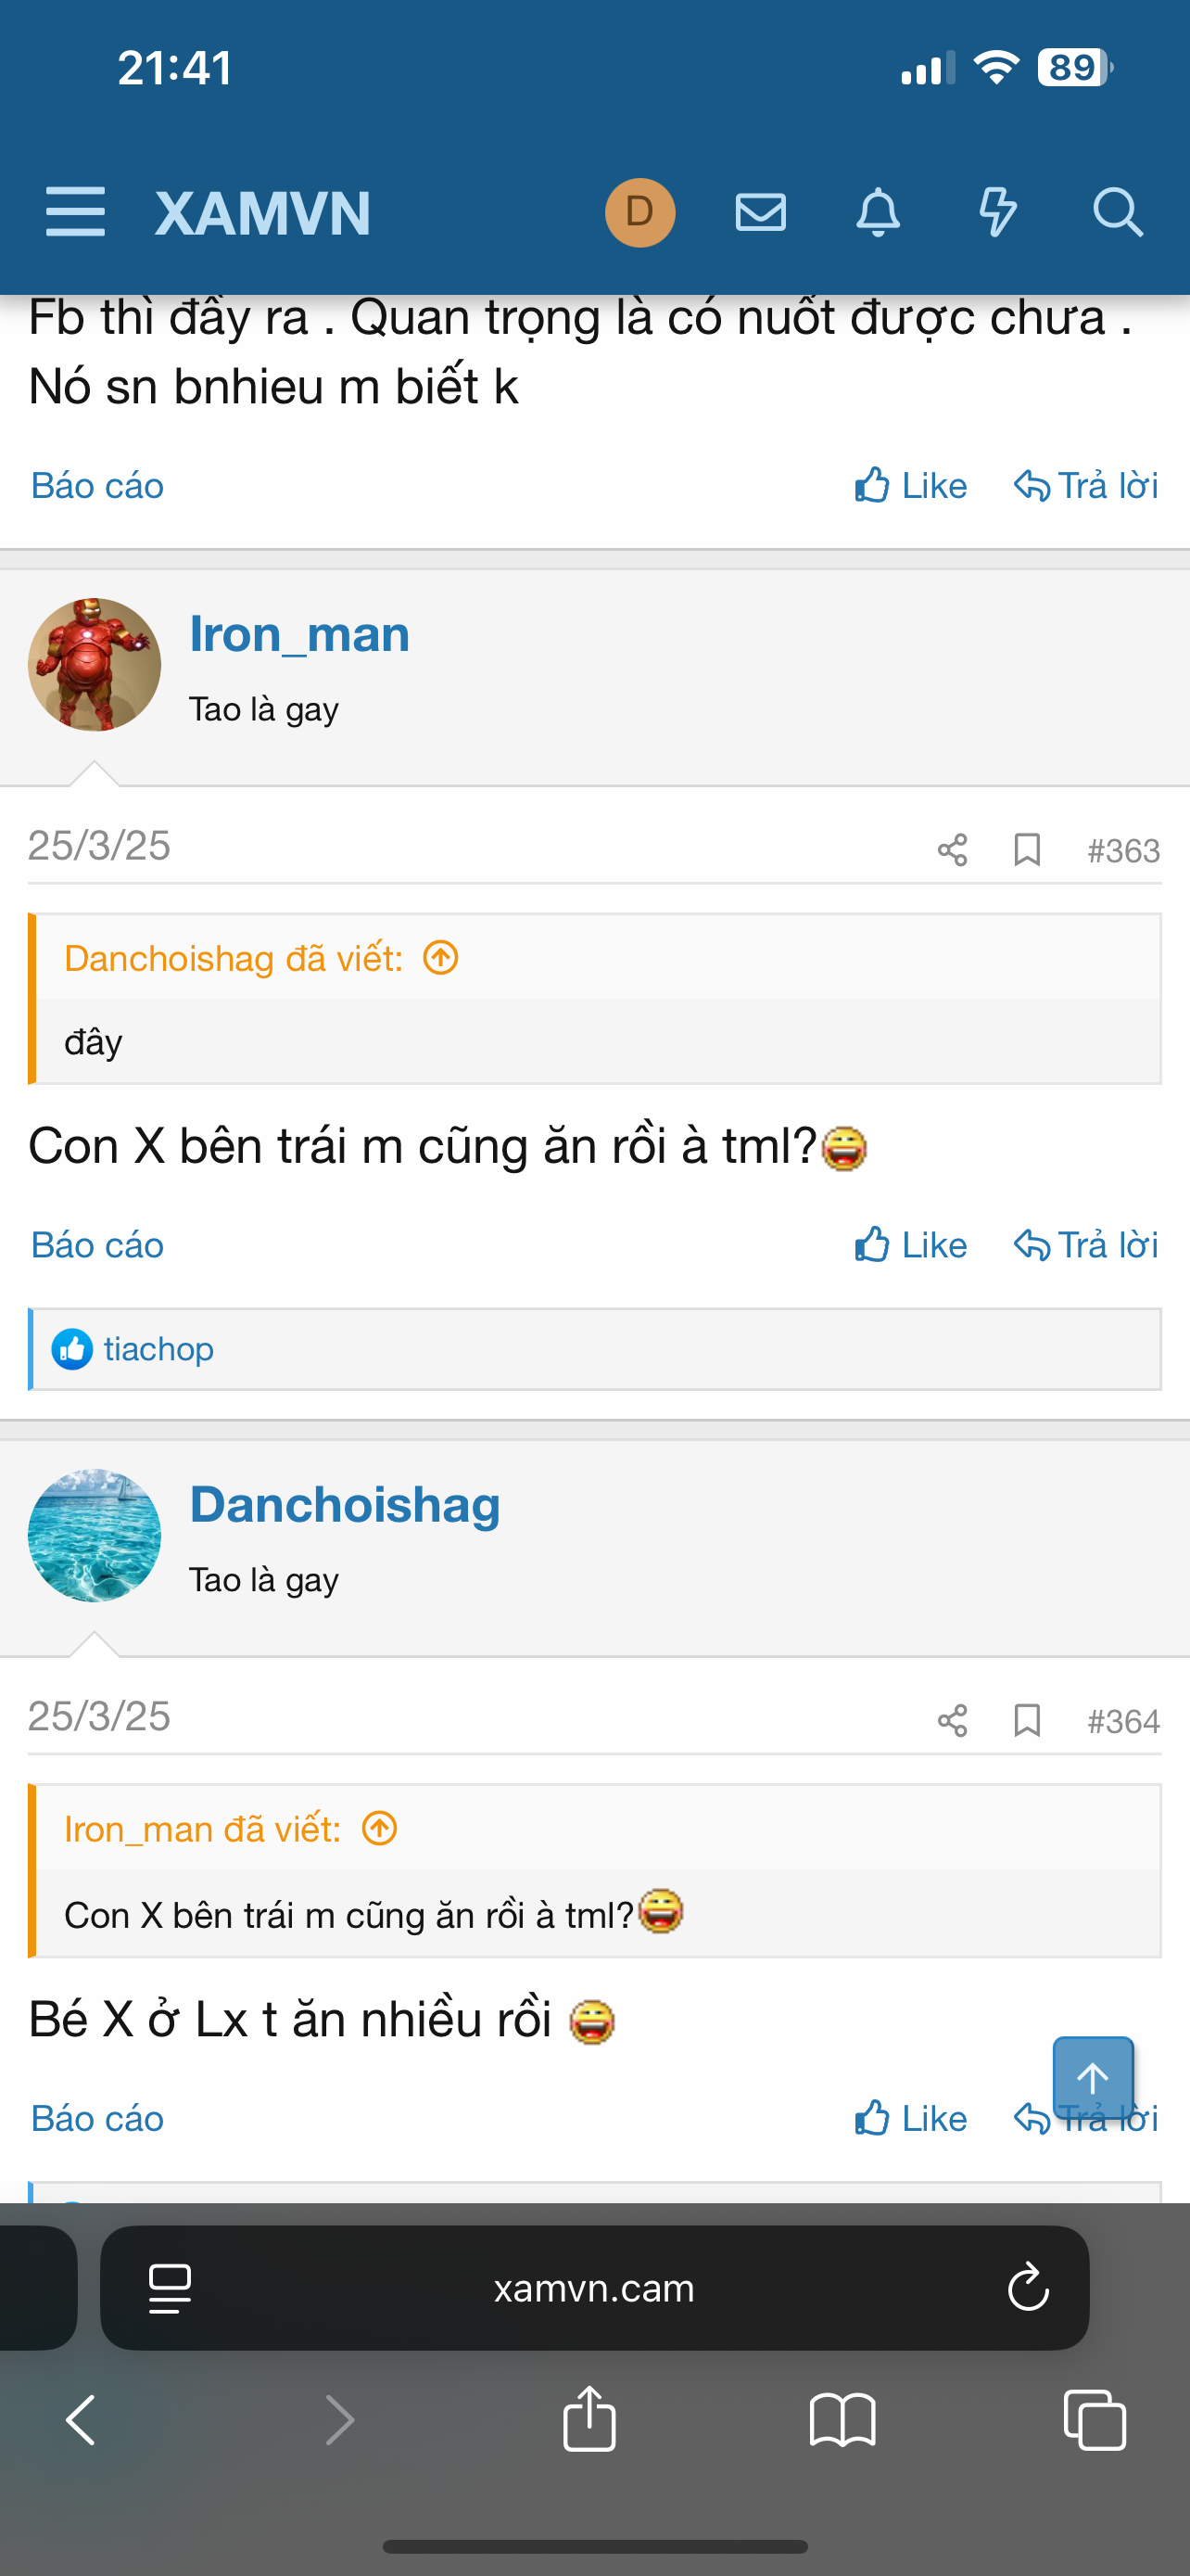Open the search magnifier icon

pos(1116,212)
